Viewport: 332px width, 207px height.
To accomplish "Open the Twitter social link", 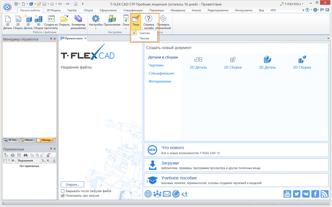I will (297, 194).
